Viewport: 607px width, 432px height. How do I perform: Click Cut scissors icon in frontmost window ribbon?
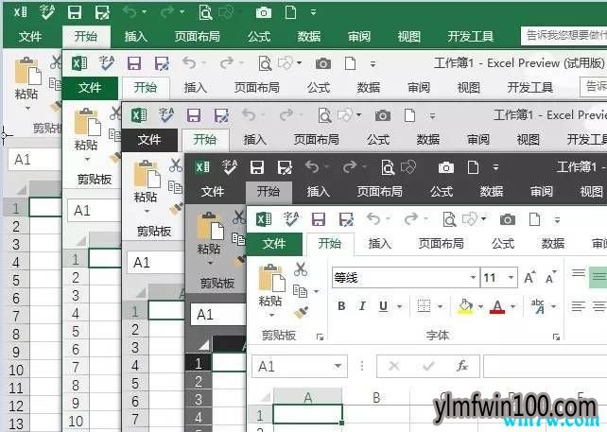click(301, 269)
